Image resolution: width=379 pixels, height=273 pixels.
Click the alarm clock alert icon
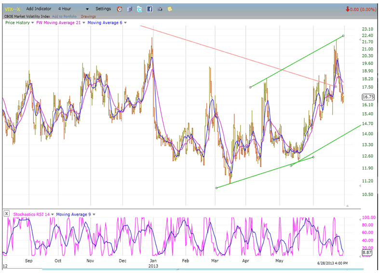[x=119, y=9]
